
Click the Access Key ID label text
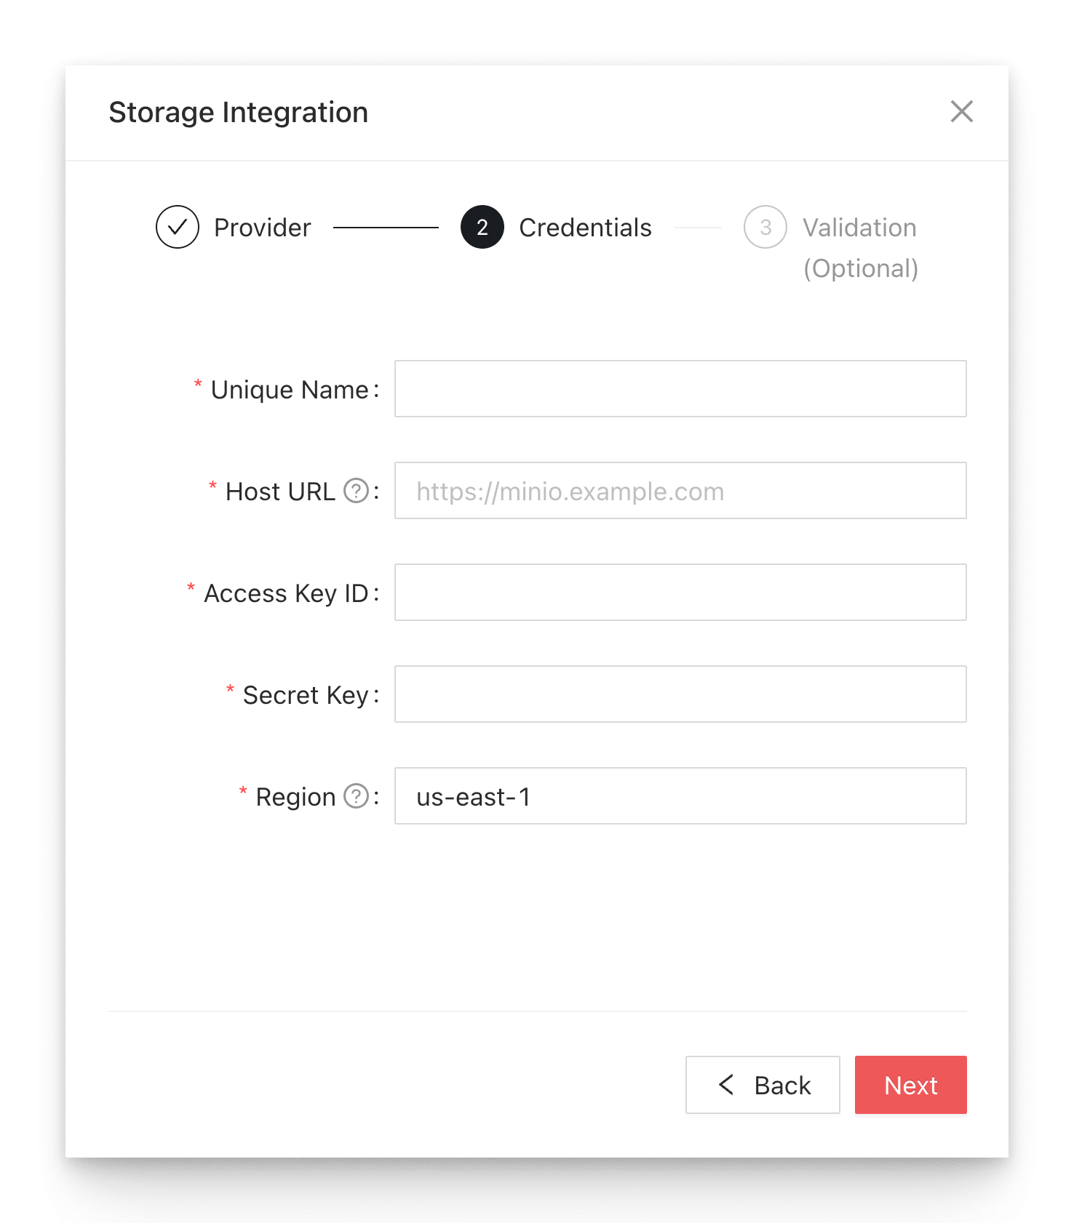(285, 593)
